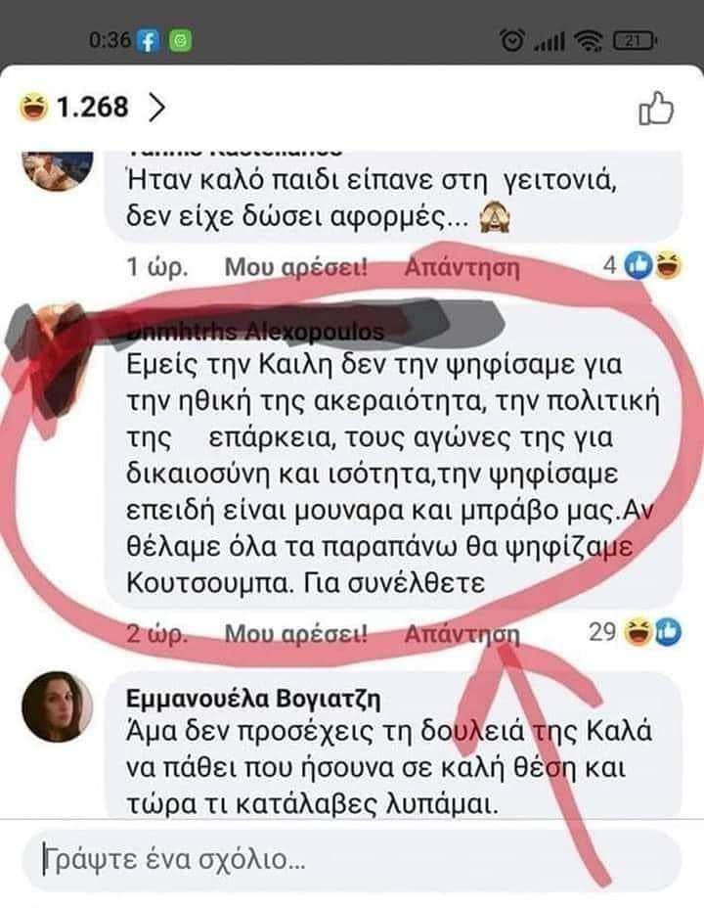Tap the signal strength bars icon
Image resolution: width=704 pixels, height=908 pixels.
549,42
